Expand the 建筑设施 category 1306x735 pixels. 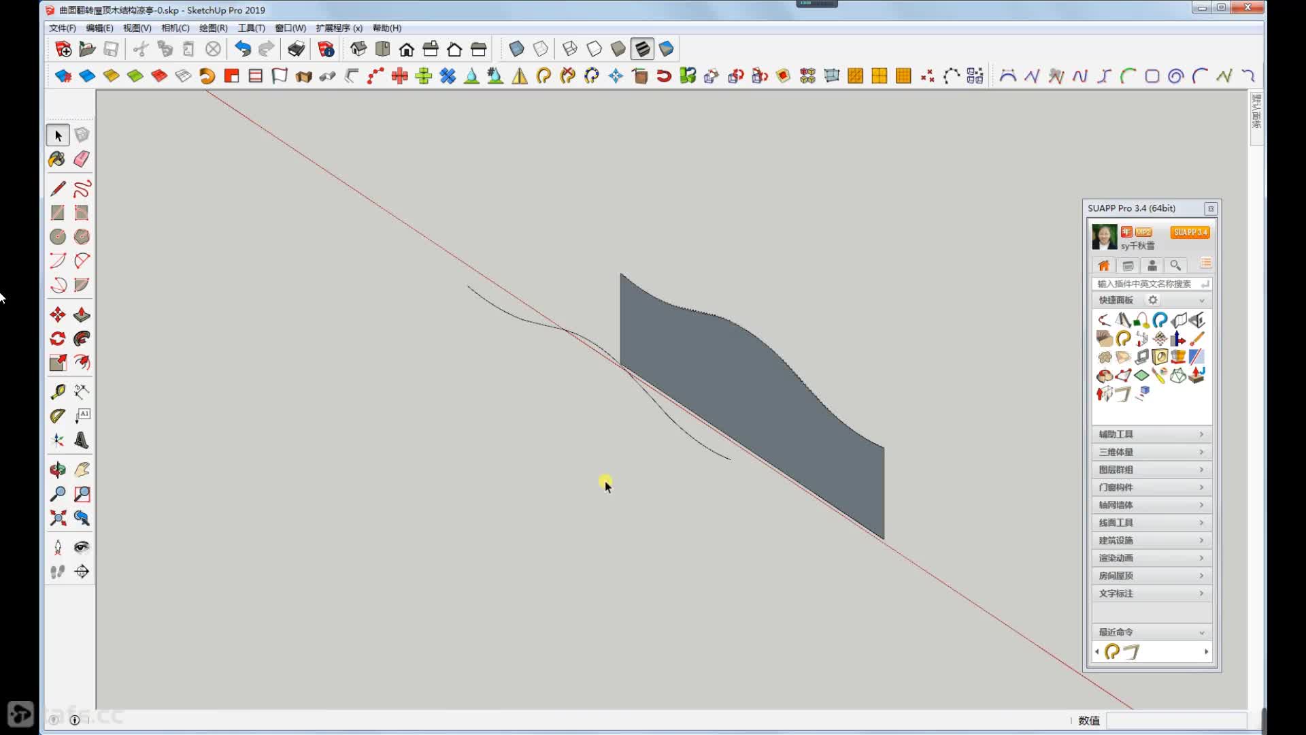[x=1152, y=540]
